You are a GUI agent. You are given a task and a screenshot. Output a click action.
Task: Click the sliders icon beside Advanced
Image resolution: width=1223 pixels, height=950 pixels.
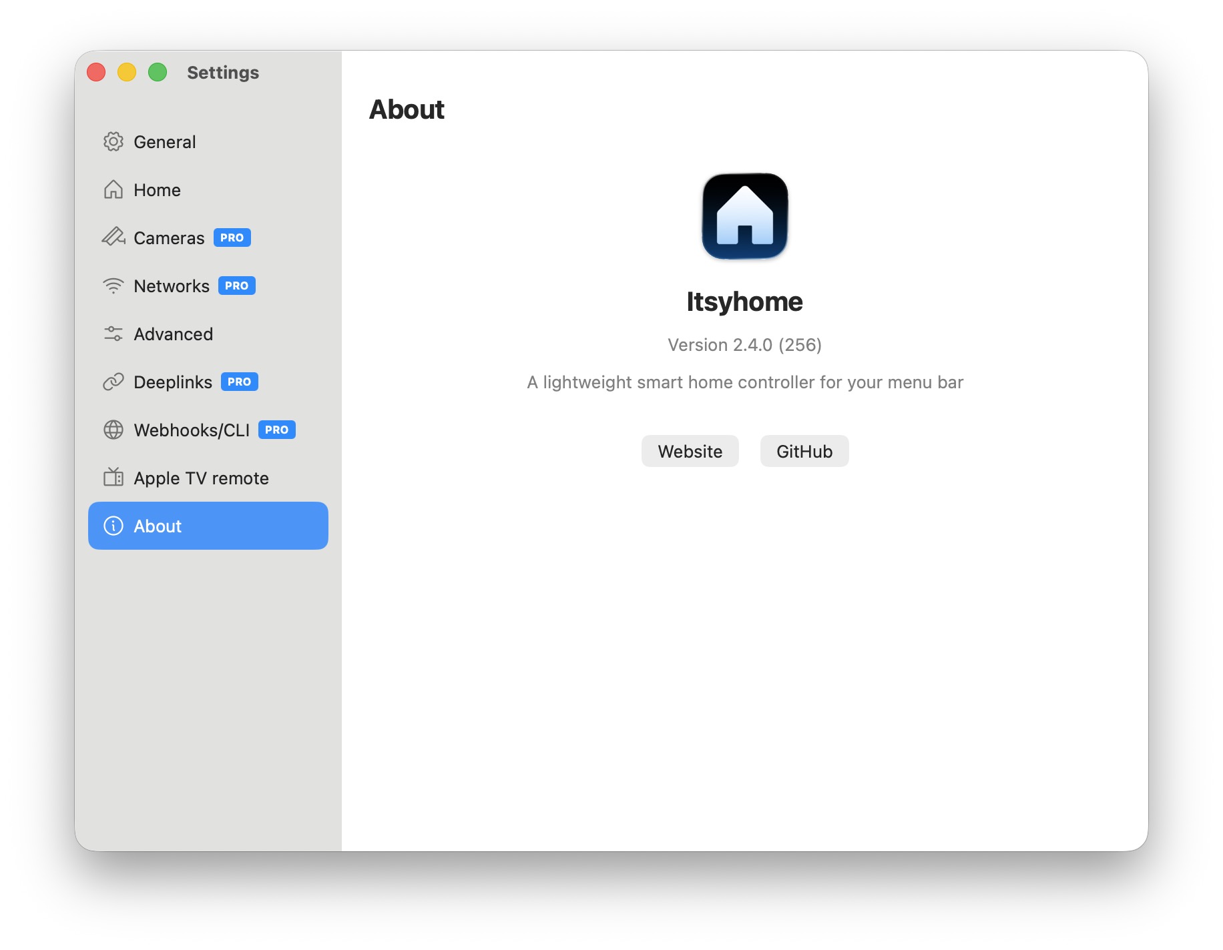point(113,334)
